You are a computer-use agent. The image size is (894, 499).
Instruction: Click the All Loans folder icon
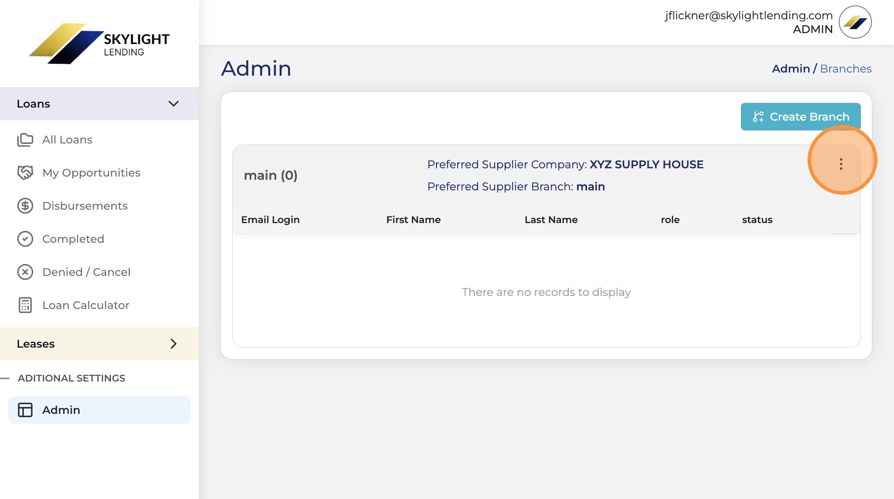coord(25,140)
